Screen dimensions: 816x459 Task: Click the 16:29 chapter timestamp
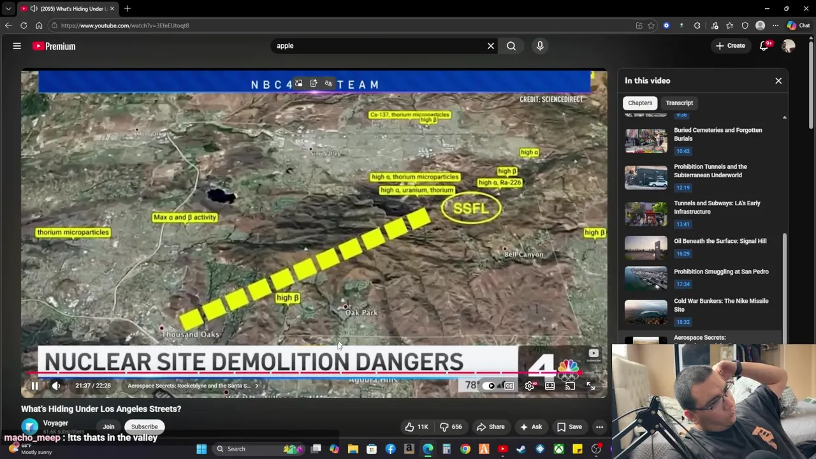tap(683, 254)
